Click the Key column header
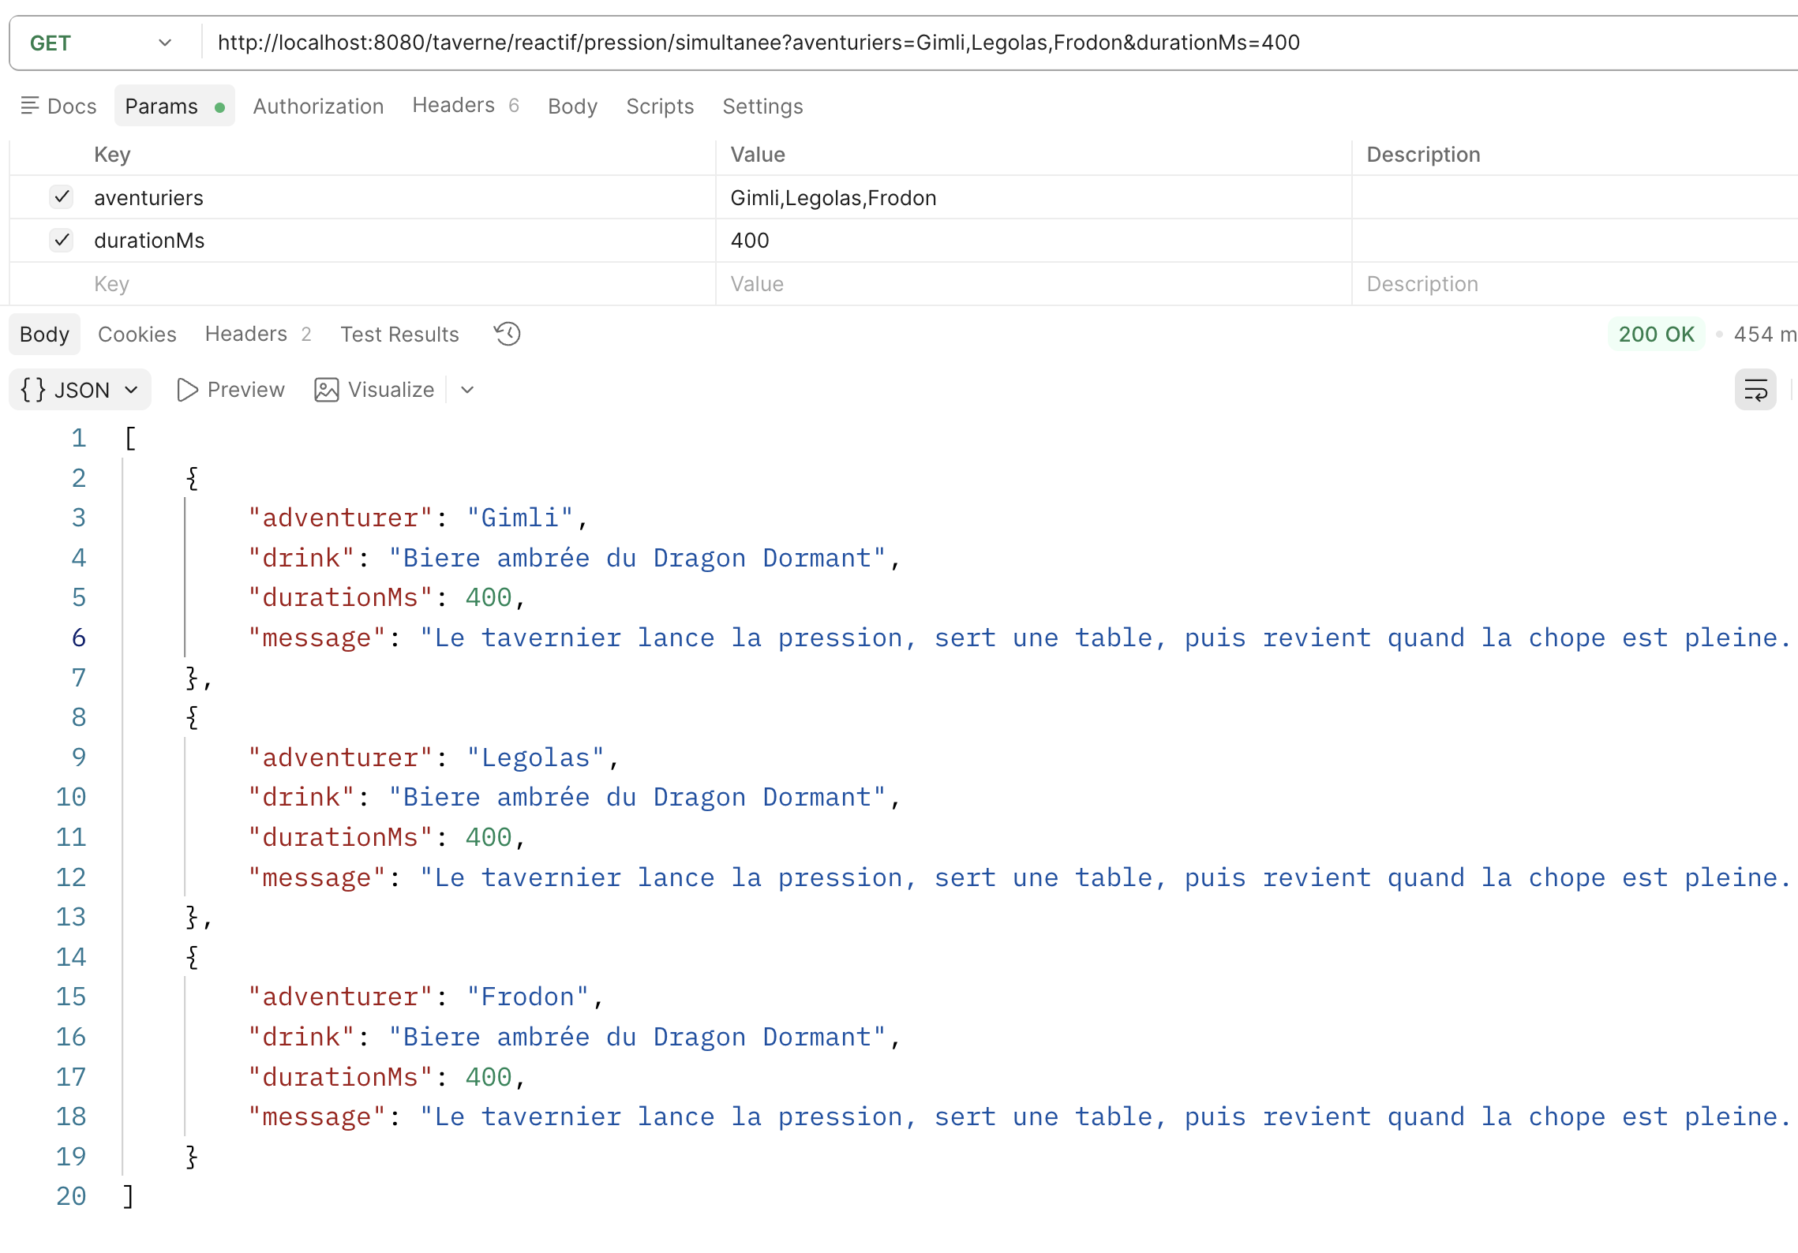 point(112,155)
